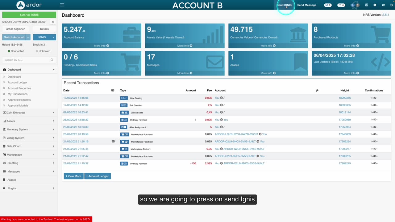395x222 pixels.
Task: Click 26/02 Marketplace Purchase cart icon
Action: click(x=124, y=134)
